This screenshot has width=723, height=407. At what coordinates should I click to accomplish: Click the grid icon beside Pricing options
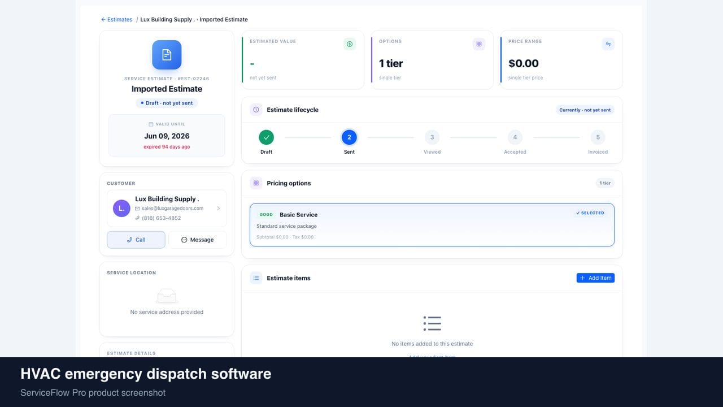[x=256, y=183]
